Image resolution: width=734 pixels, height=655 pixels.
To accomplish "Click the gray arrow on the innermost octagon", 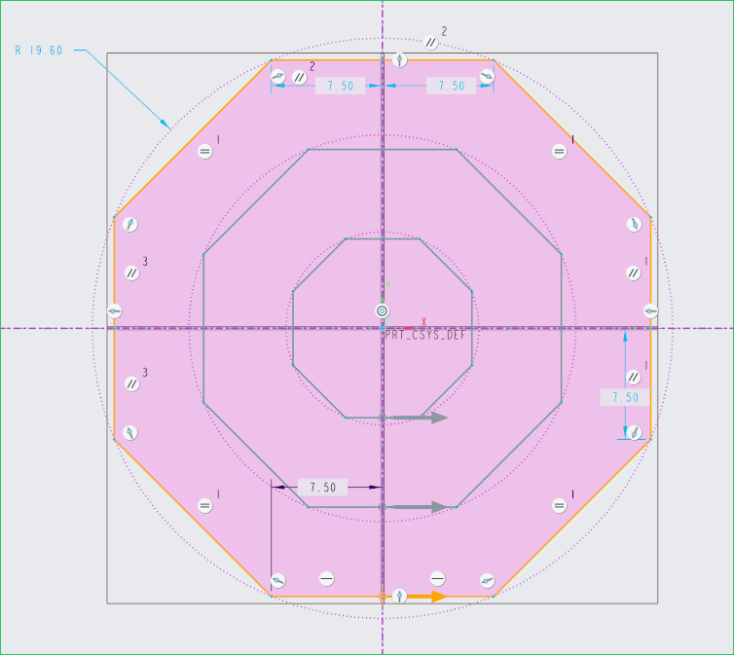I will pos(435,418).
